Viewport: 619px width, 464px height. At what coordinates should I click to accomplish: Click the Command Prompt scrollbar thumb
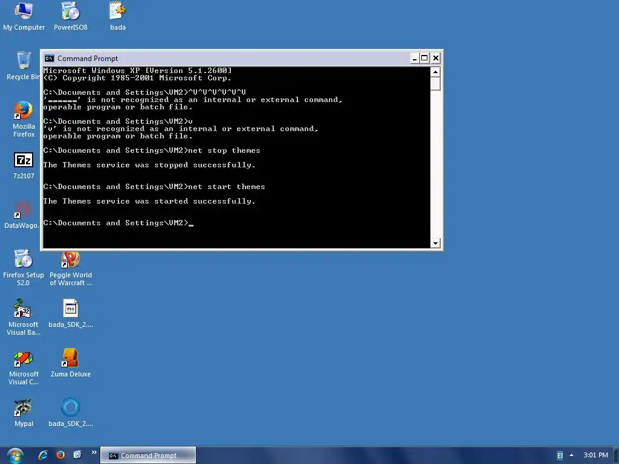point(435,83)
